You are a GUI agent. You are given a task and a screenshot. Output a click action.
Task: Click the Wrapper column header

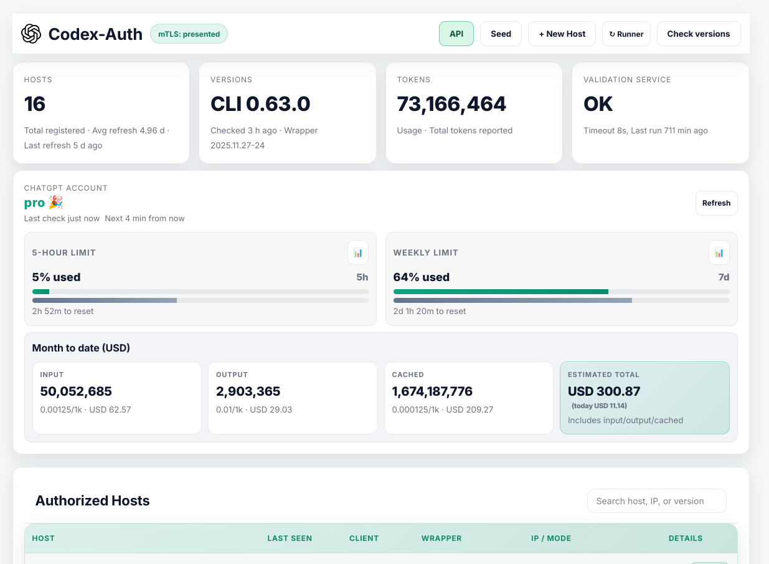coord(441,538)
